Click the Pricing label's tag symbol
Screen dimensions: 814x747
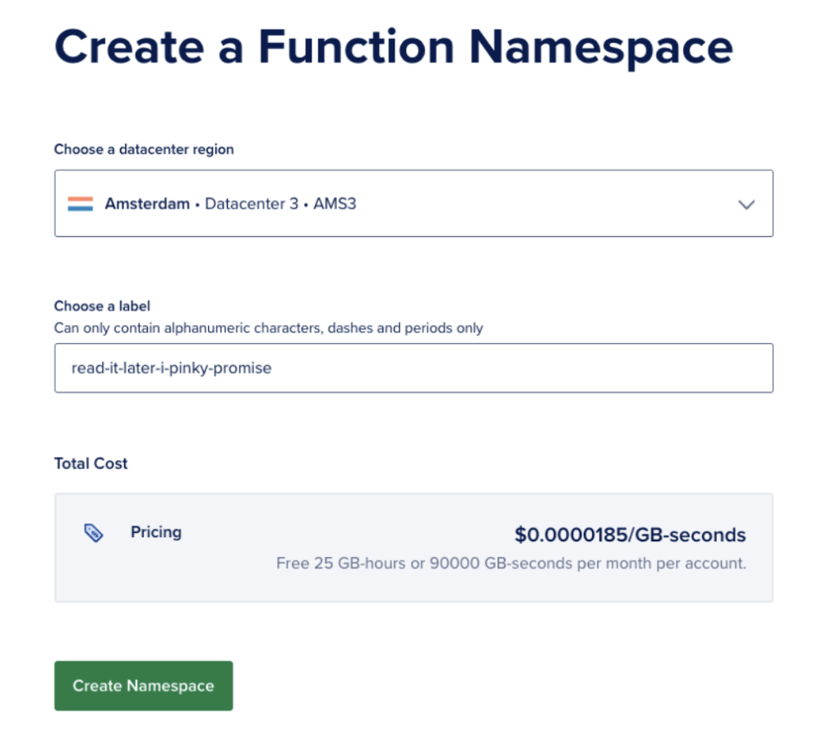(95, 532)
